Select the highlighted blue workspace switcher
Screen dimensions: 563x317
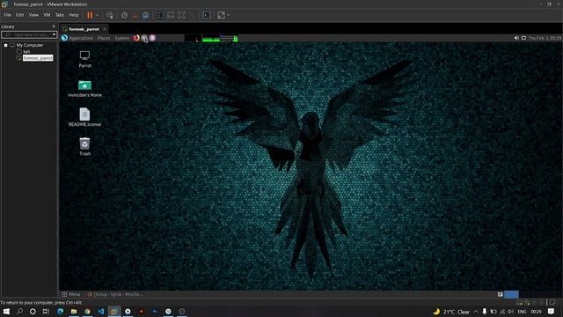click(x=511, y=294)
